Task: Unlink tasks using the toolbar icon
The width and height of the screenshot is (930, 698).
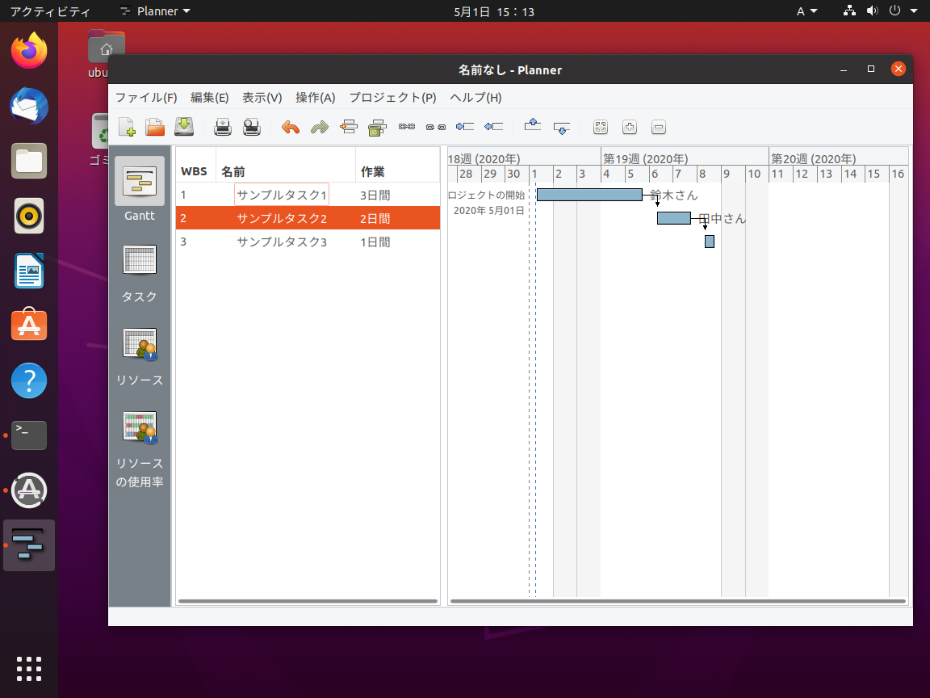Action: (x=435, y=127)
